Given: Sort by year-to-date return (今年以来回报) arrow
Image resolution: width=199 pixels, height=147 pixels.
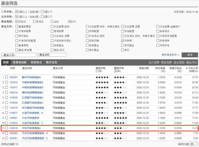Looking at the screenshot, I should (187, 69).
